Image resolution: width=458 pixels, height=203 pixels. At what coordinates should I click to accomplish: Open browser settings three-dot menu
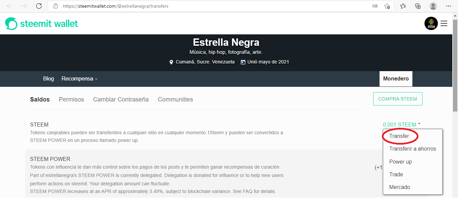point(449,6)
